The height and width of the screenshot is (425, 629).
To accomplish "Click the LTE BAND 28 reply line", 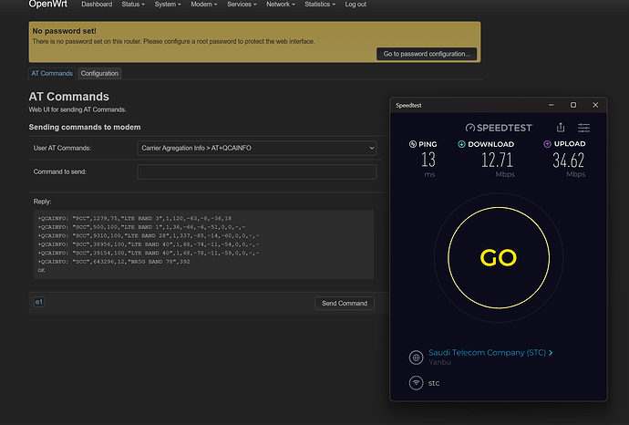I will click(149, 236).
